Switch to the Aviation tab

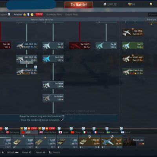pos(18,15)
